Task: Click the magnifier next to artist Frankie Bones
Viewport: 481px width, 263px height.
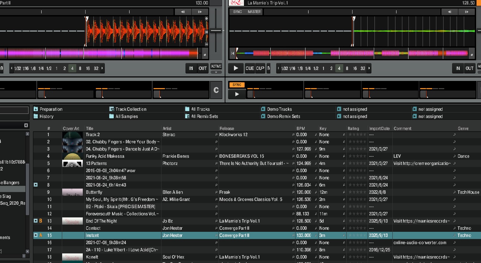Action: (x=216, y=156)
